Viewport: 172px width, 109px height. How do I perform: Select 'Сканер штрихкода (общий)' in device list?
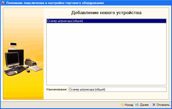tap(65, 21)
